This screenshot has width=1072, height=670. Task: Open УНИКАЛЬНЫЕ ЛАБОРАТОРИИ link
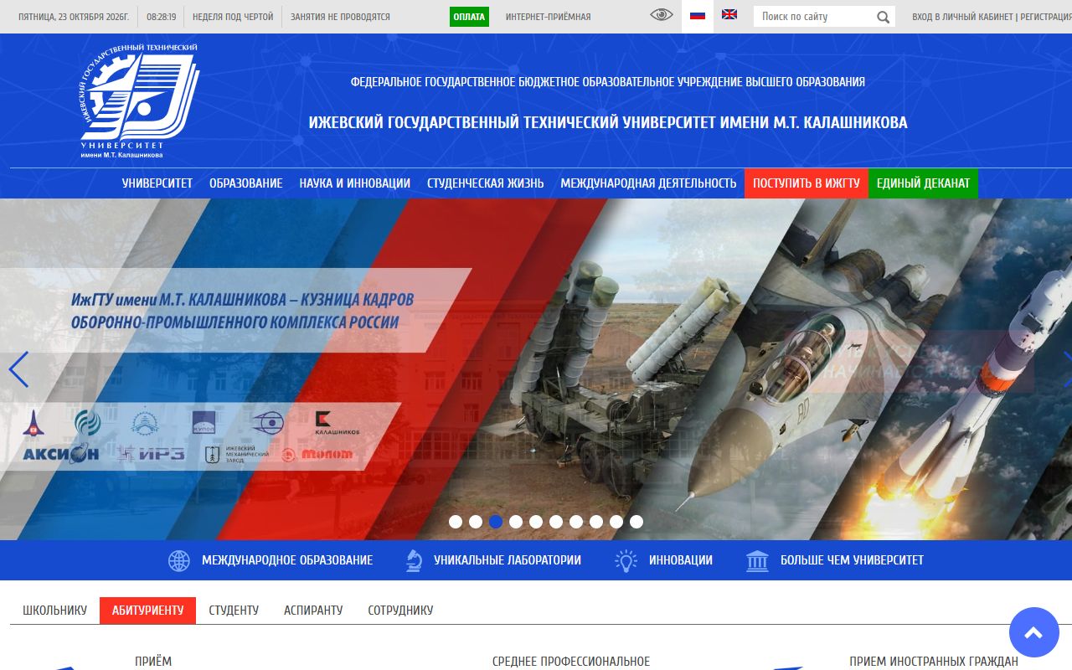click(x=508, y=560)
